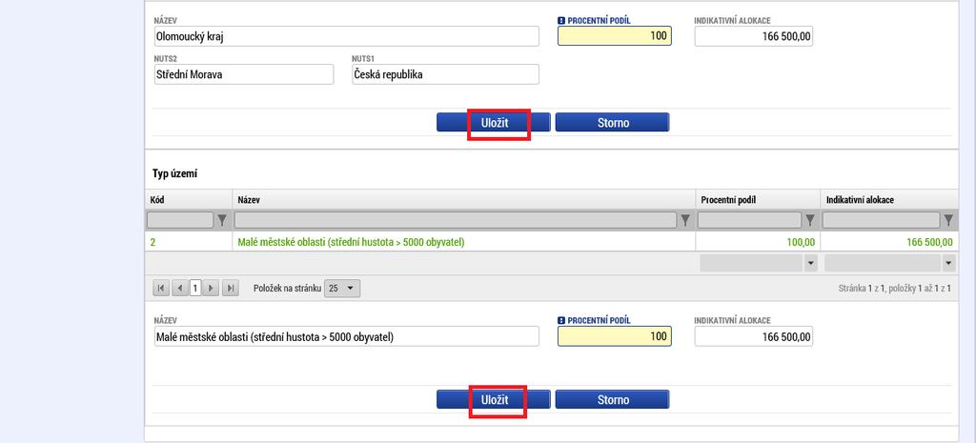976x443 pixels.
Task: Click the info icon beside lower Procentní podíl label
Action: click(x=561, y=320)
